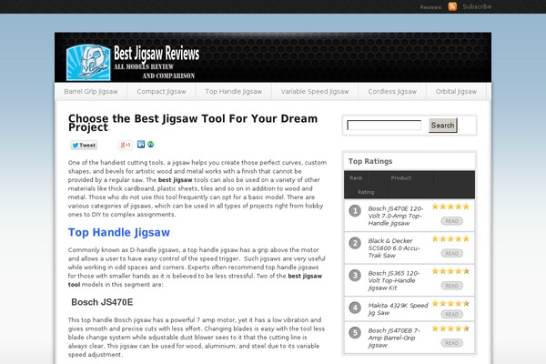The width and height of the screenshot is (546, 364).
Task: Click READ button for Bosch JS470E 120-Volt
Action: tap(451, 221)
